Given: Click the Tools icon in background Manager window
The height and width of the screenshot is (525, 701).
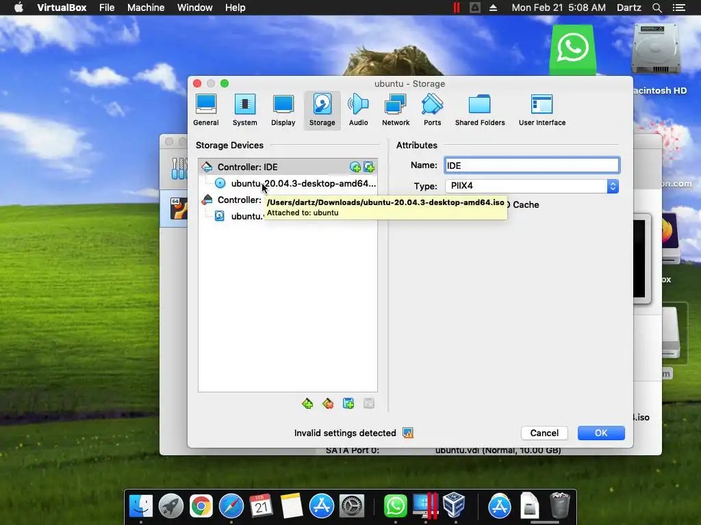Looking at the screenshot, I should (179, 168).
